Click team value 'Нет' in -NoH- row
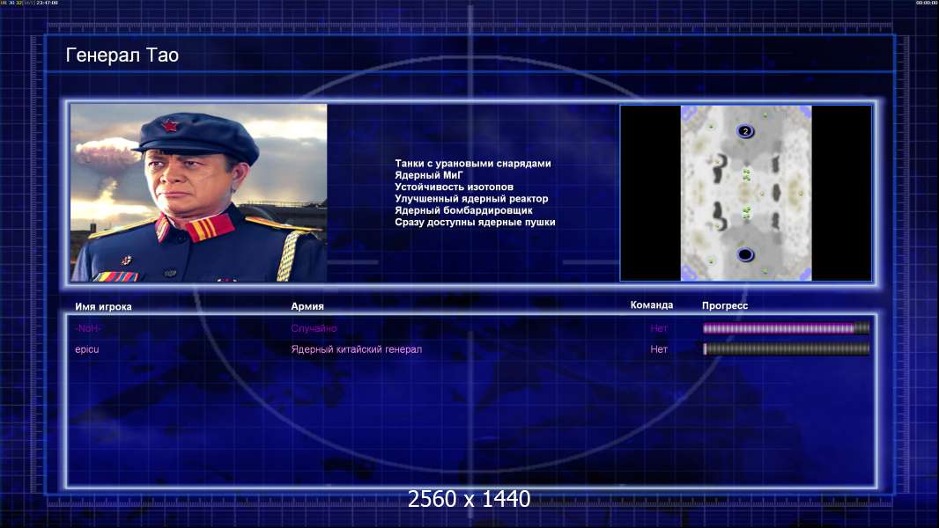Image resolution: width=939 pixels, height=528 pixels. point(659,328)
